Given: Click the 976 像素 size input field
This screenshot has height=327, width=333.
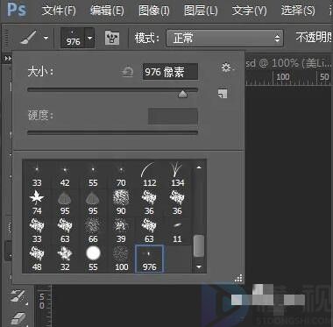Looking at the screenshot, I should (x=170, y=72).
